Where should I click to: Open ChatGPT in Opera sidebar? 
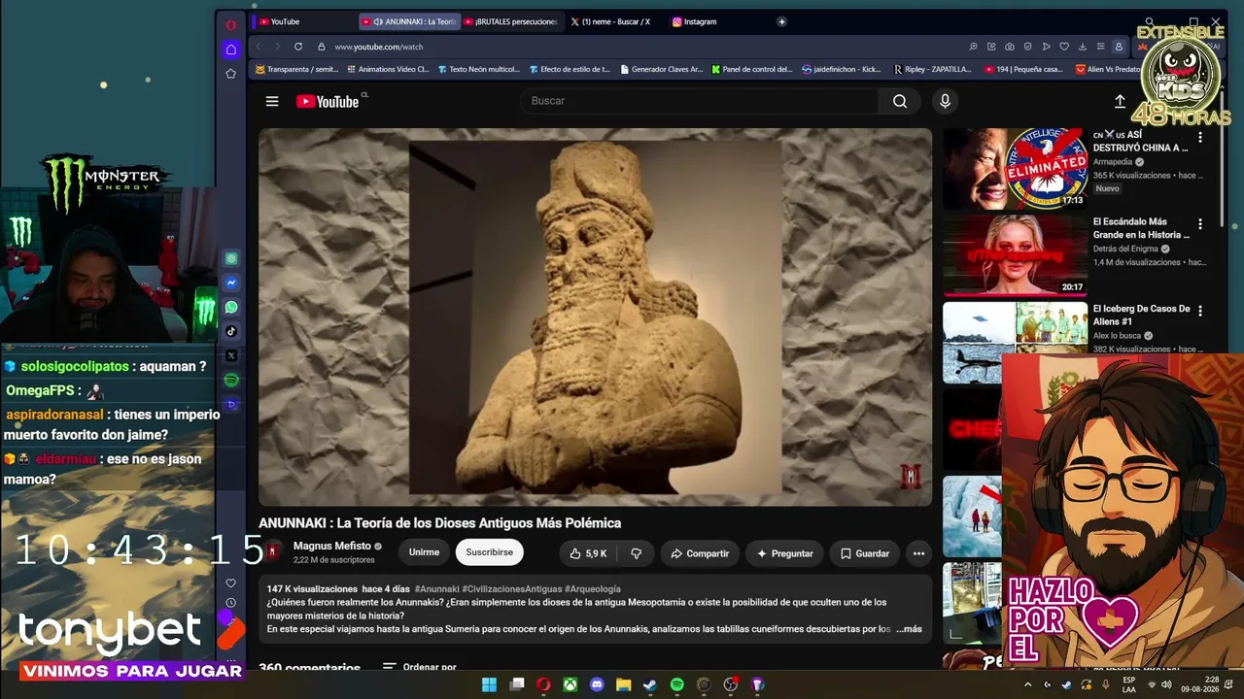pos(231,259)
